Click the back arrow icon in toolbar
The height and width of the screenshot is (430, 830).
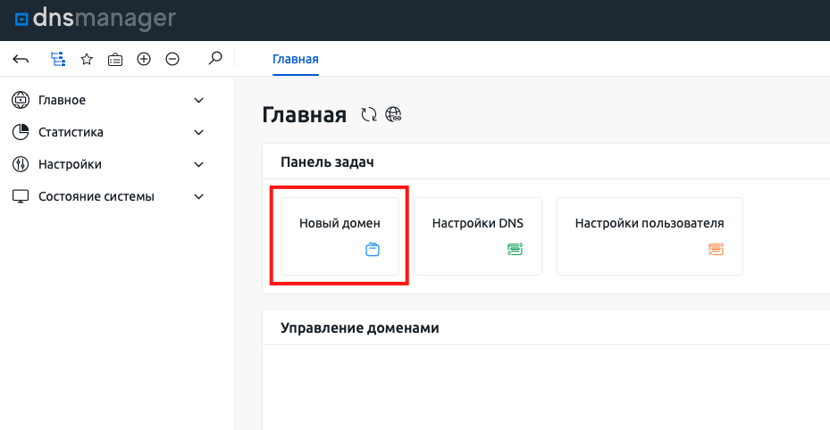(21, 60)
